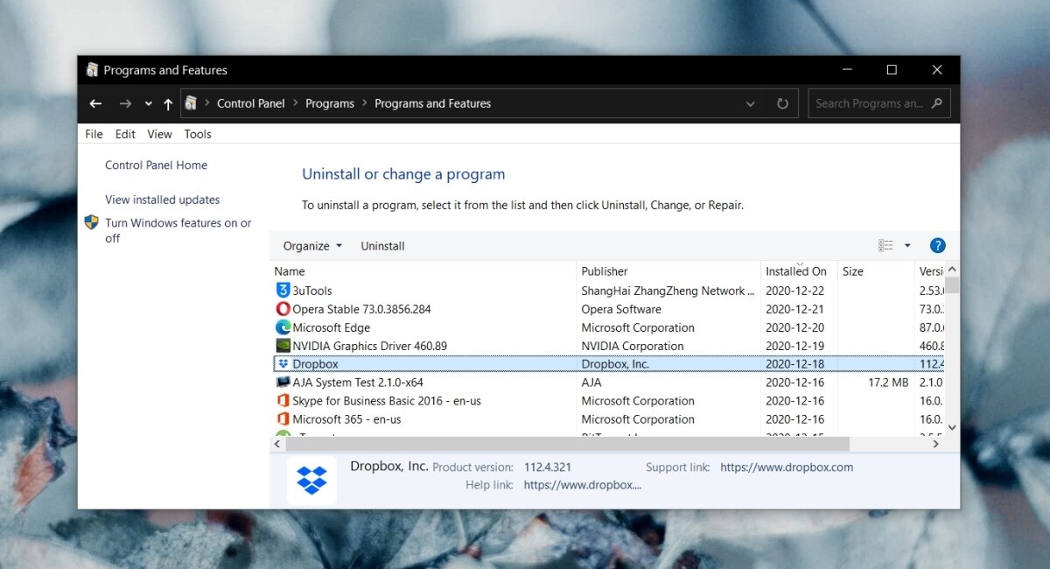Click the change view icon
The width and height of the screenshot is (1050, 569).
click(885, 246)
